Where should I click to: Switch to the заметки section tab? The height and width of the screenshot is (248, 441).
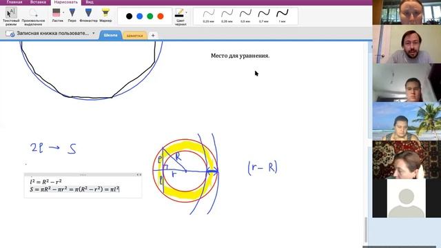135,36
